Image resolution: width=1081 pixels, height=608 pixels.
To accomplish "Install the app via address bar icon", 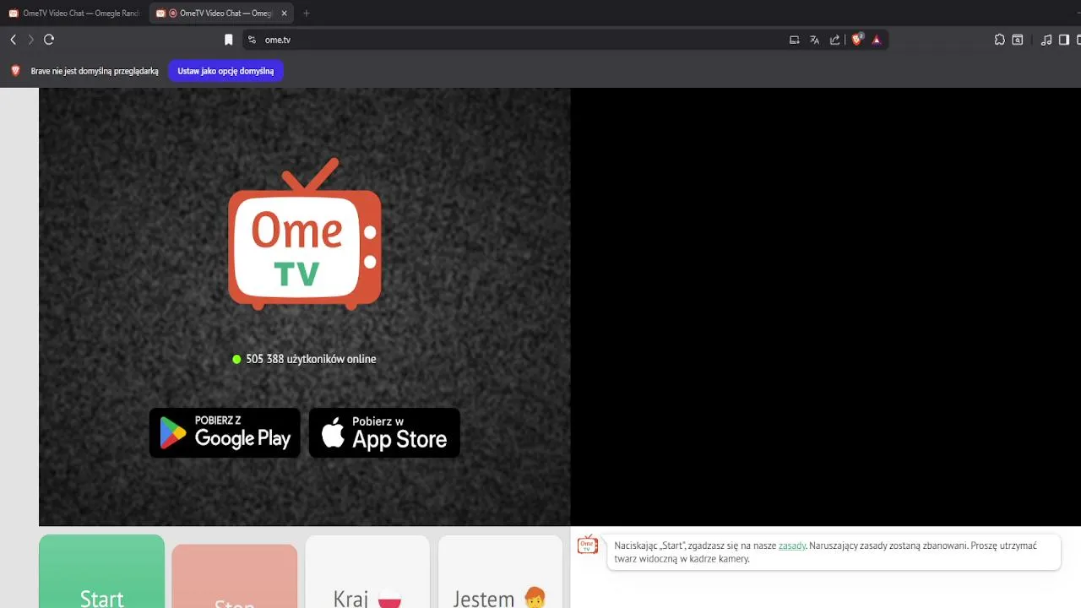I will point(794,40).
